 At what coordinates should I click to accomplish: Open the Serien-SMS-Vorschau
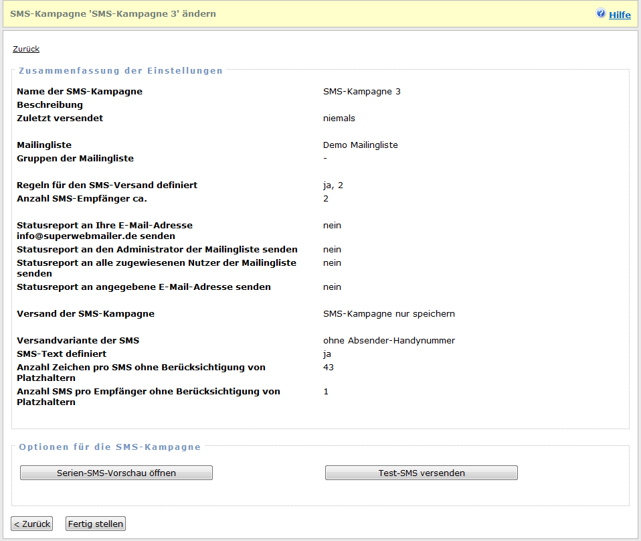click(116, 473)
